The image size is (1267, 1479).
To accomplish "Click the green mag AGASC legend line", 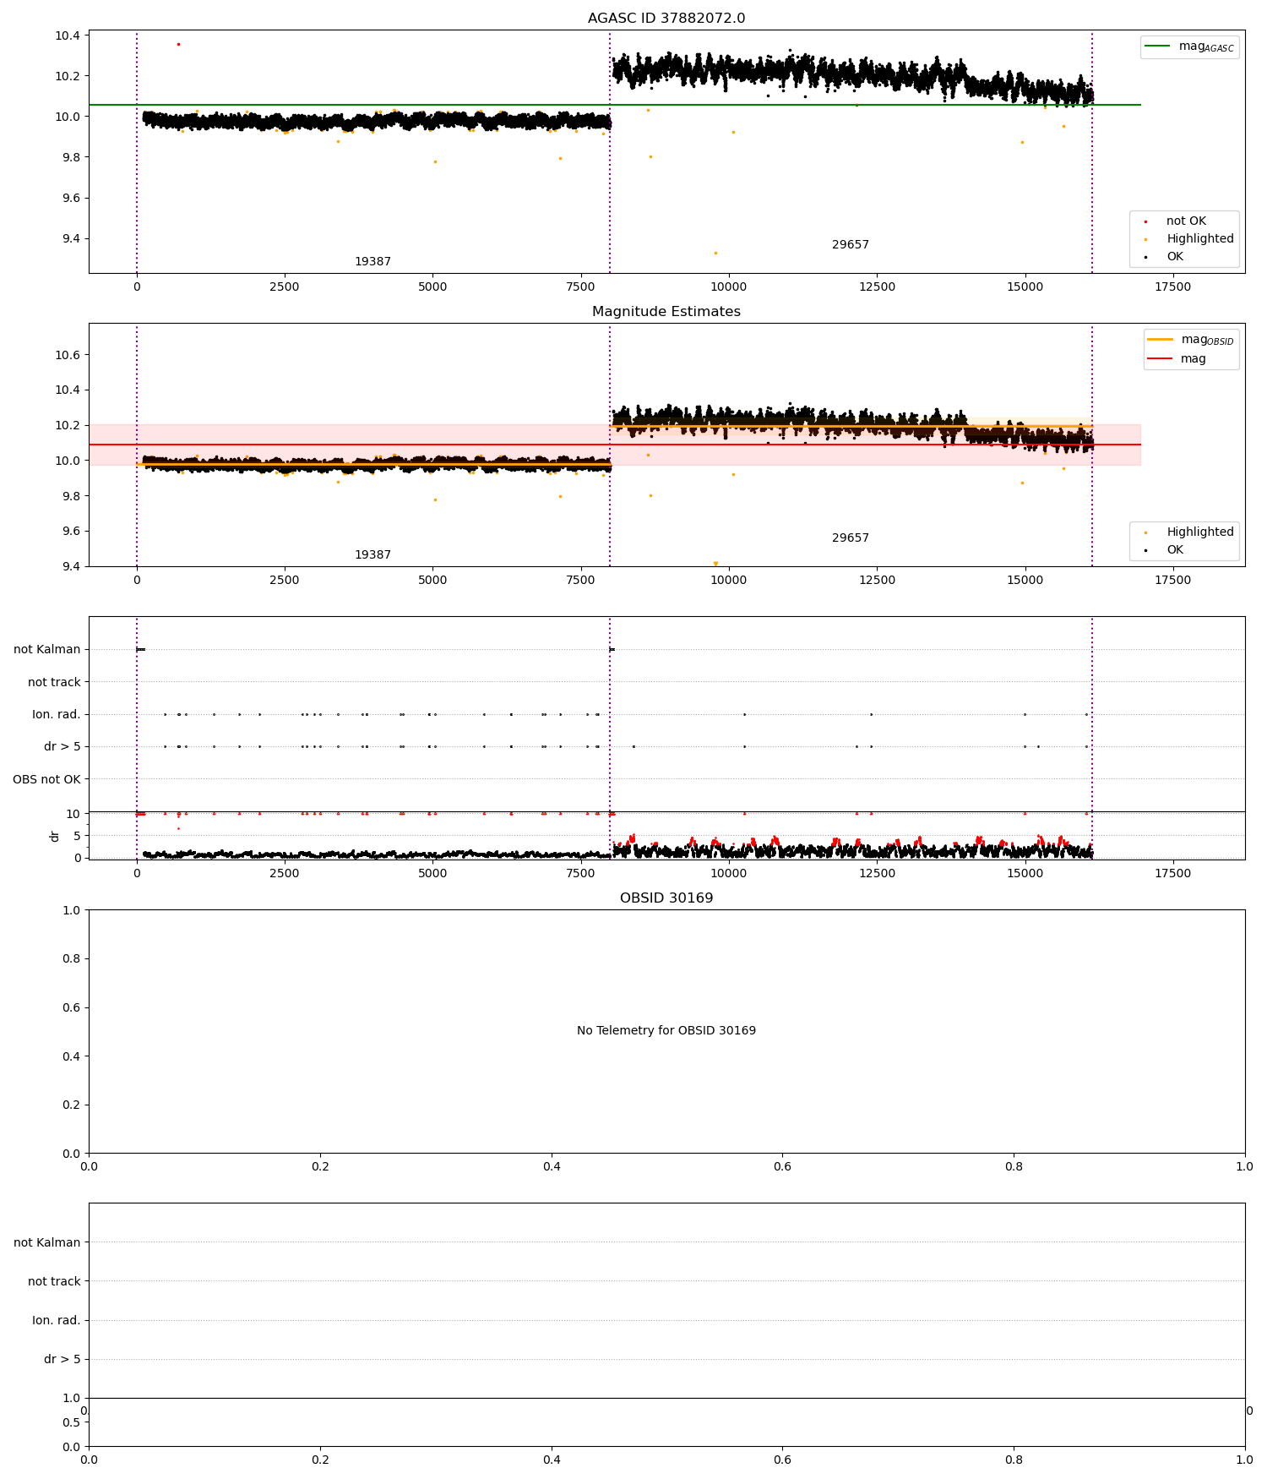I will 1158,46.
